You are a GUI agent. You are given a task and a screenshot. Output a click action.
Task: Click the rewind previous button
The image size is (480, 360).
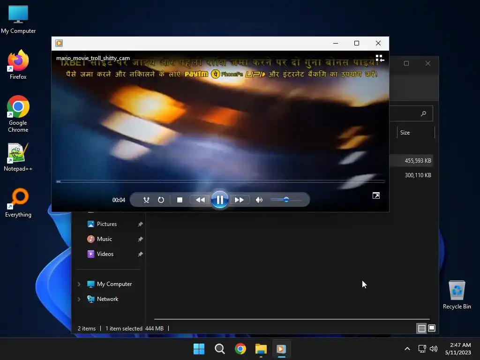pyautogui.click(x=200, y=200)
